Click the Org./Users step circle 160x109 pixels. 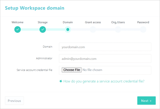point(118,29)
